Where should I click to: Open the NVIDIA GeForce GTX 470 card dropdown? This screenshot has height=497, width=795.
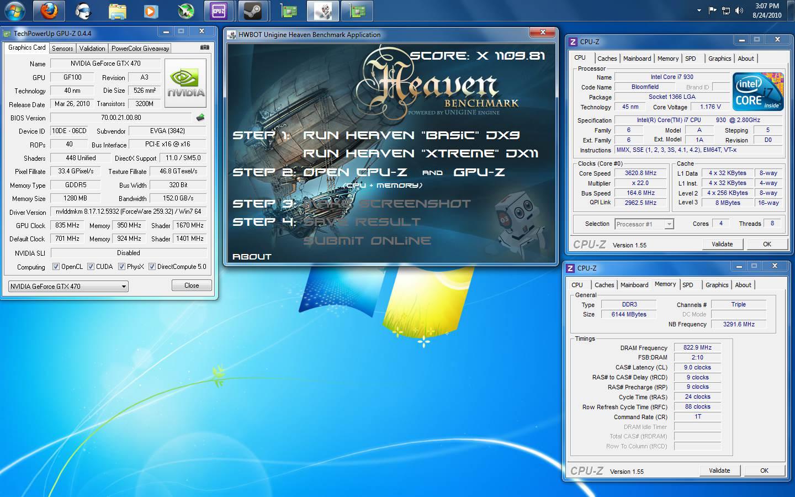68,286
